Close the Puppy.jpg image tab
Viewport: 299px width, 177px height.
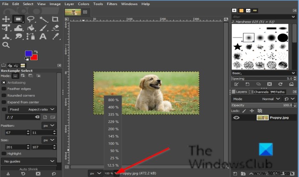pyautogui.click(x=85, y=12)
